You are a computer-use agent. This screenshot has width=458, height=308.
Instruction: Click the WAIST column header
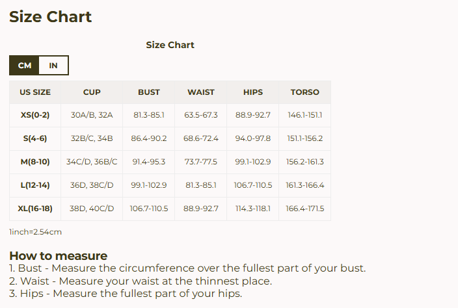(x=201, y=92)
